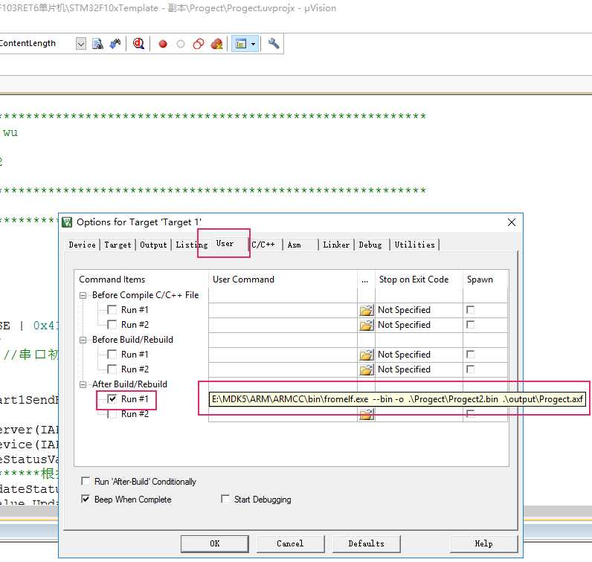Viewport: 592px width, 562px height.
Task: Switch to the Debug tab
Action: pyautogui.click(x=370, y=245)
